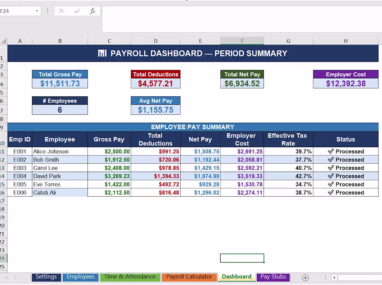Click the Carol Lee employee cell
Viewport: 382px width, 285px height.
[60, 168]
